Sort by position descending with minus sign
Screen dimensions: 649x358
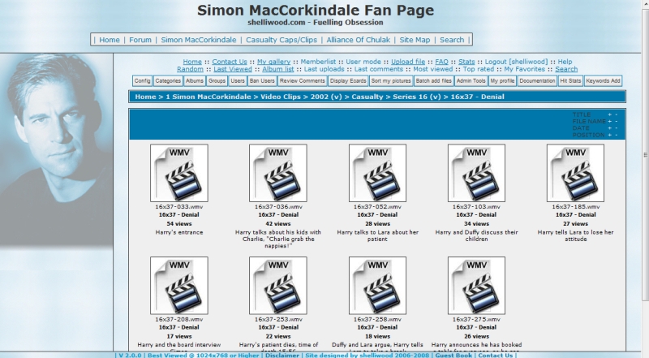coord(617,134)
